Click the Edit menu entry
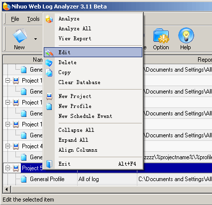The width and height of the screenshot is (212, 205). point(93,52)
